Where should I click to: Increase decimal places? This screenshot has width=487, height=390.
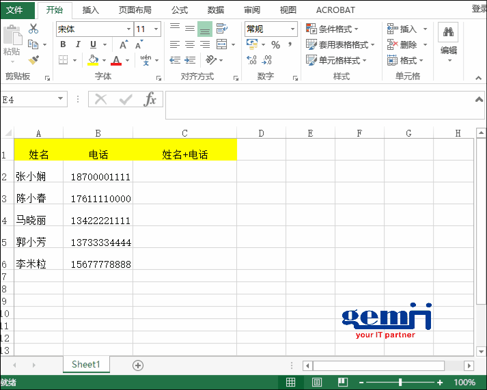(x=251, y=60)
